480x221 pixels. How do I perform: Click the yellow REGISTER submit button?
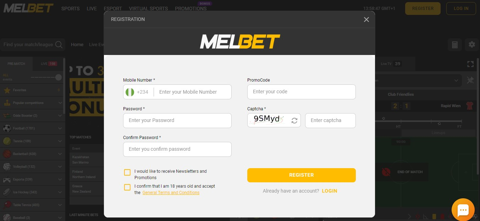(x=302, y=175)
